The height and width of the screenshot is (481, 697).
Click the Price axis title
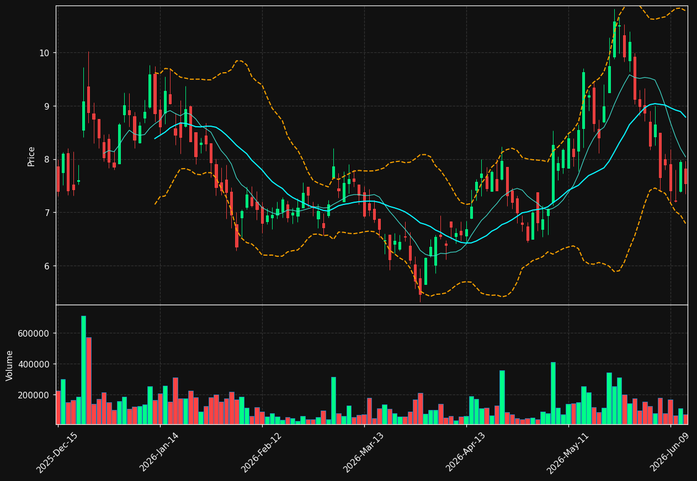coord(31,156)
